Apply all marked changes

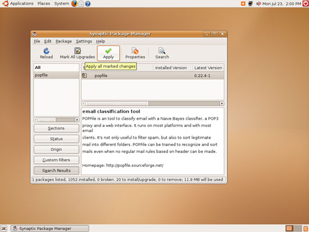(x=108, y=53)
